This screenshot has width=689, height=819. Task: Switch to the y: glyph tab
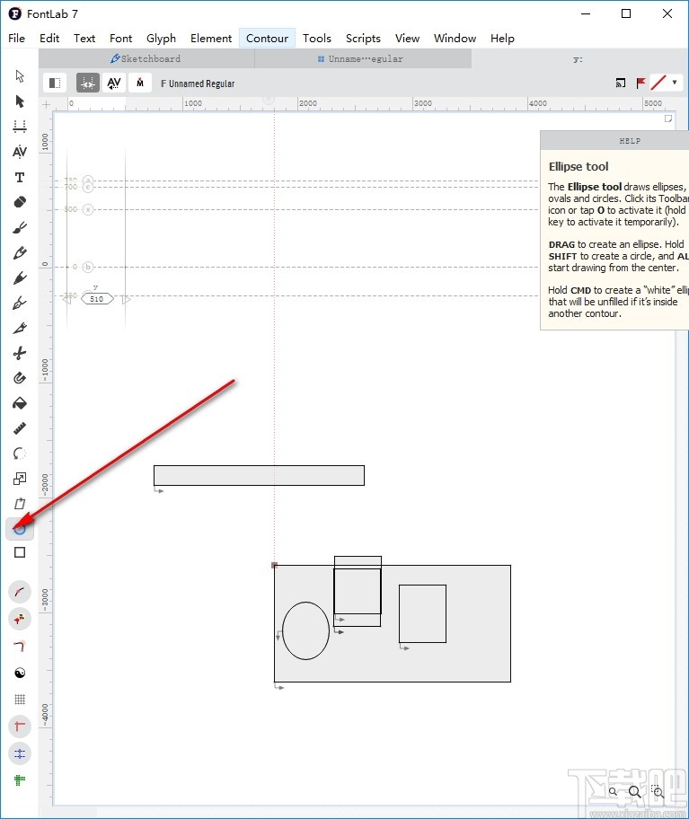coord(579,59)
